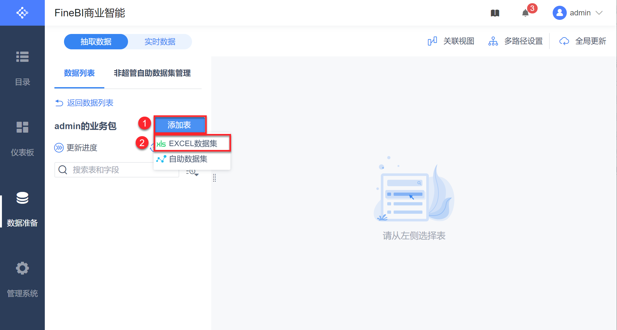Click the admin user avatar icon
This screenshot has width=617, height=330.
click(x=559, y=13)
